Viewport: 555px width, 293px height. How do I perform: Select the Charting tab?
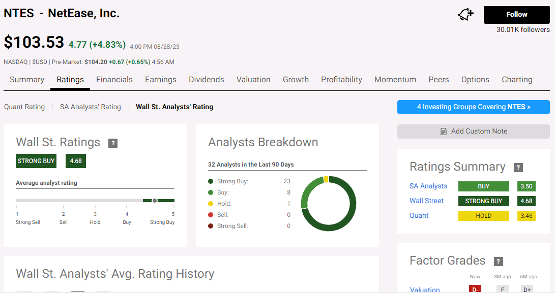point(517,79)
